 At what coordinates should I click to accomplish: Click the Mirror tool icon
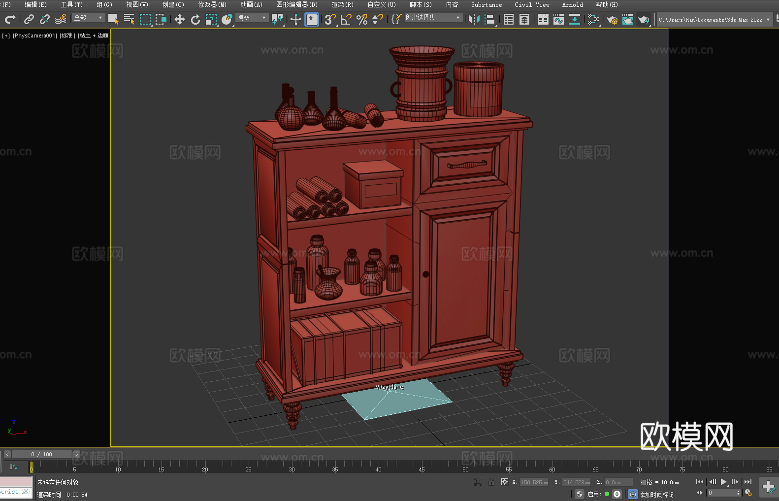click(x=474, y=19)
